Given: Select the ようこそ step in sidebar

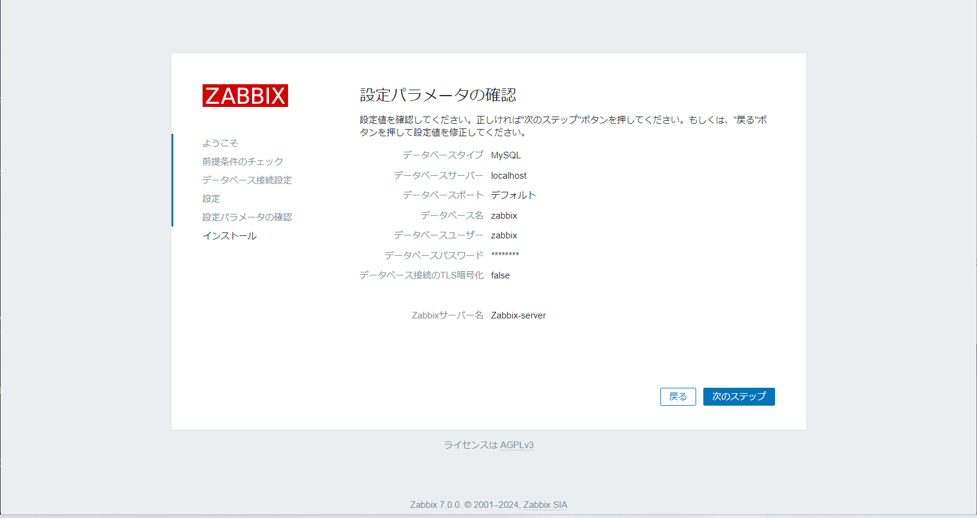Looking at the screenshot, I should click(220, 143).
